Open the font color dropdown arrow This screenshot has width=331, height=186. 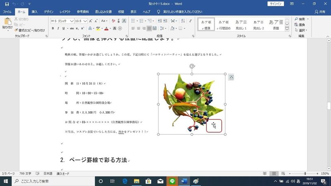tap(110, 28)
